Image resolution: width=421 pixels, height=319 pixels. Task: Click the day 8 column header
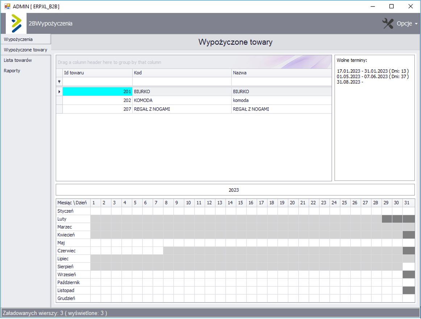click(x=168, y=203)
